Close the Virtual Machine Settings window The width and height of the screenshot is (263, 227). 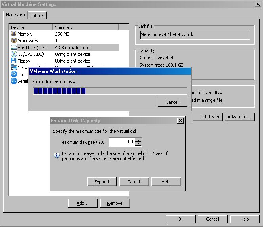click(x=258, y=4)
